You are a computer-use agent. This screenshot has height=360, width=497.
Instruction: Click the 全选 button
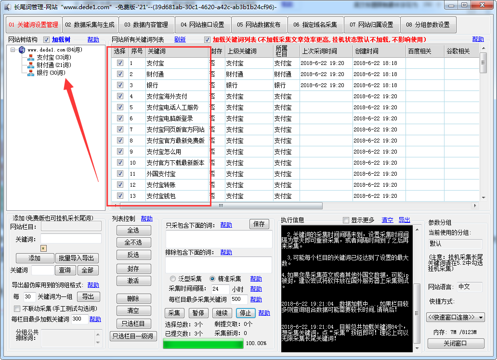point(133,230)
